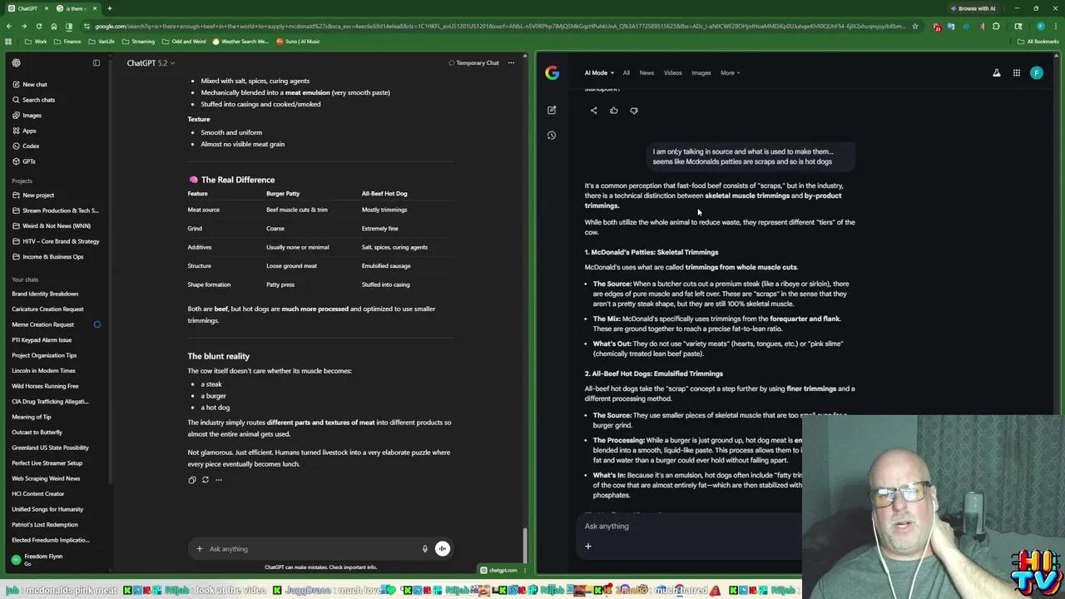Open Stream Production & Tech project
Screen dimensions: 1065x599
[x=54, y=210]
